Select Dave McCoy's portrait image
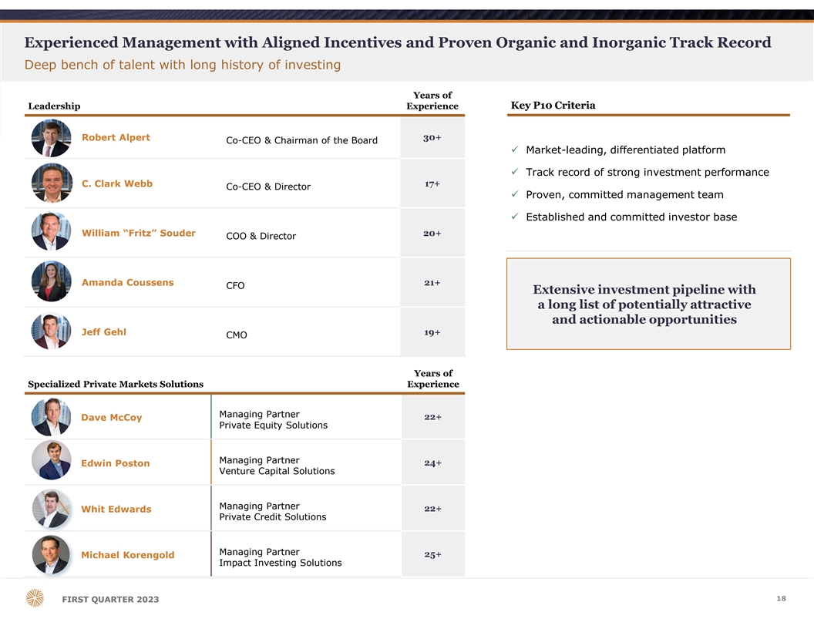Screen dimensions: 814x629 (51, 417)
